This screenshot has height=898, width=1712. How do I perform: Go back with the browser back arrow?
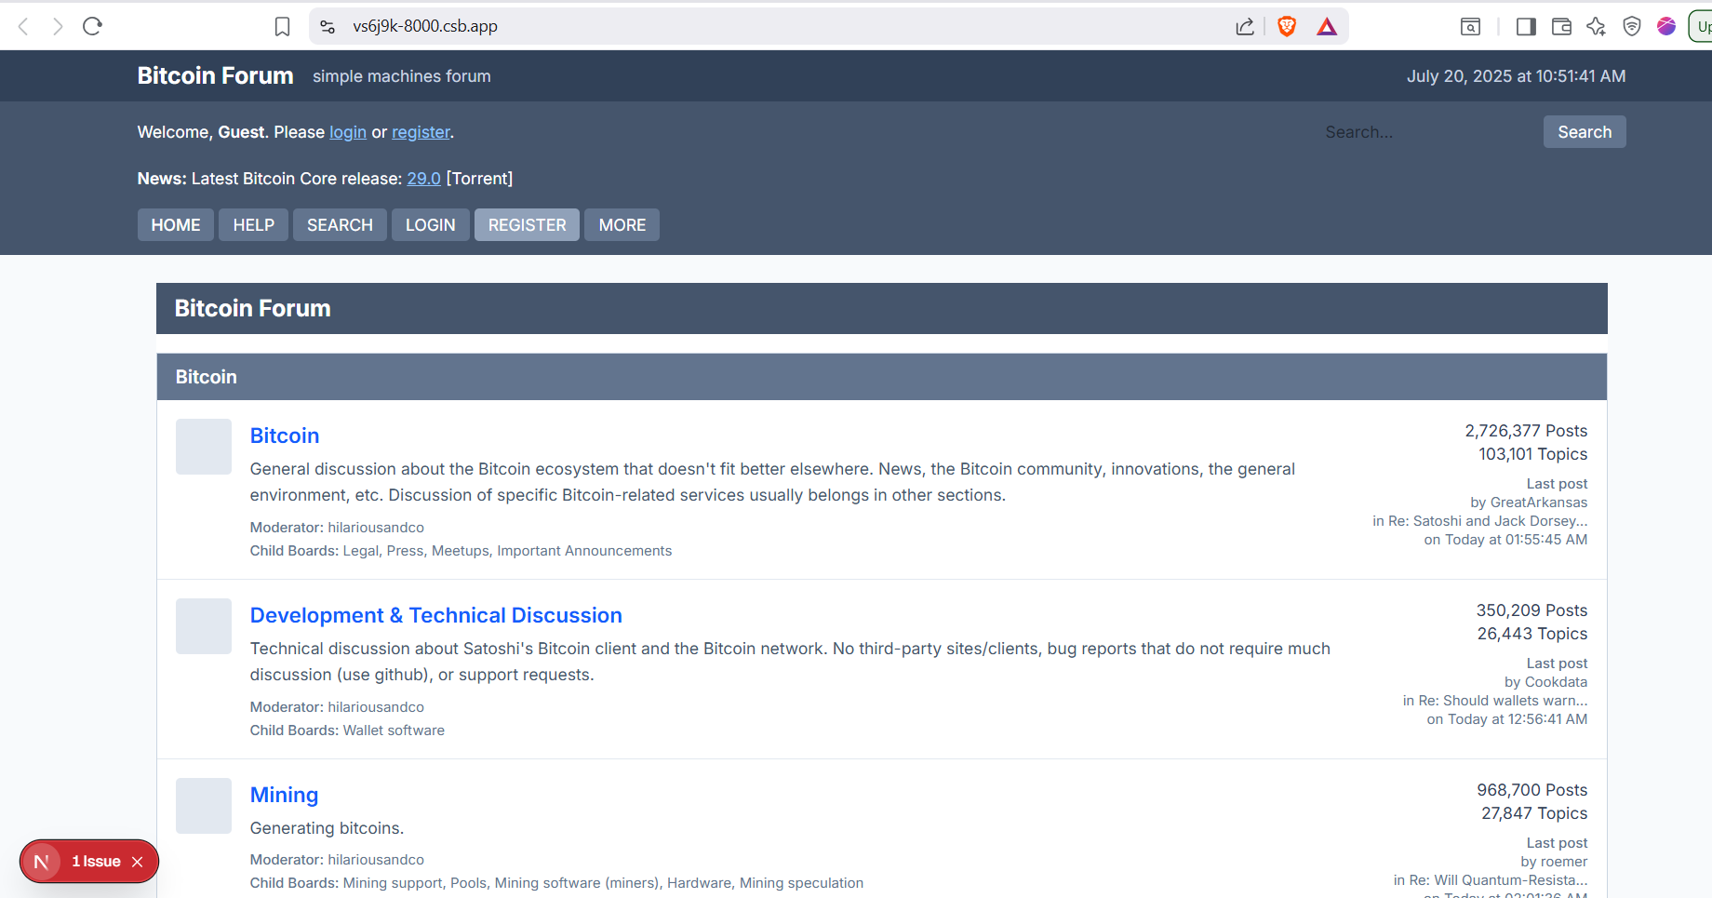point(24,26)
